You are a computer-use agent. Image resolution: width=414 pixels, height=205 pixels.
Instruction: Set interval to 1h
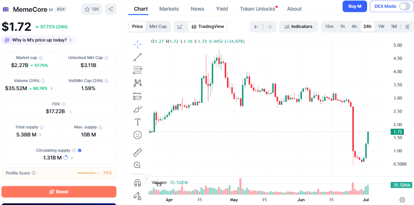tap(343, 27)
